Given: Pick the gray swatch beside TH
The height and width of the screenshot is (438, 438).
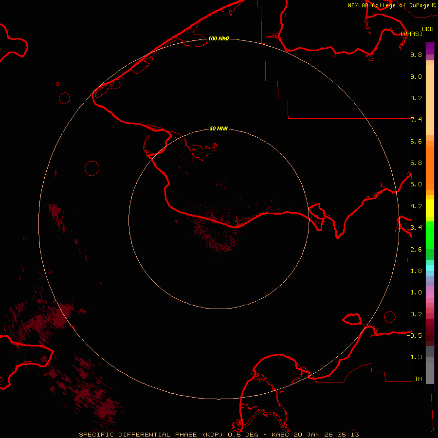Looking at the screenshot, I should [x=430, y=378].
